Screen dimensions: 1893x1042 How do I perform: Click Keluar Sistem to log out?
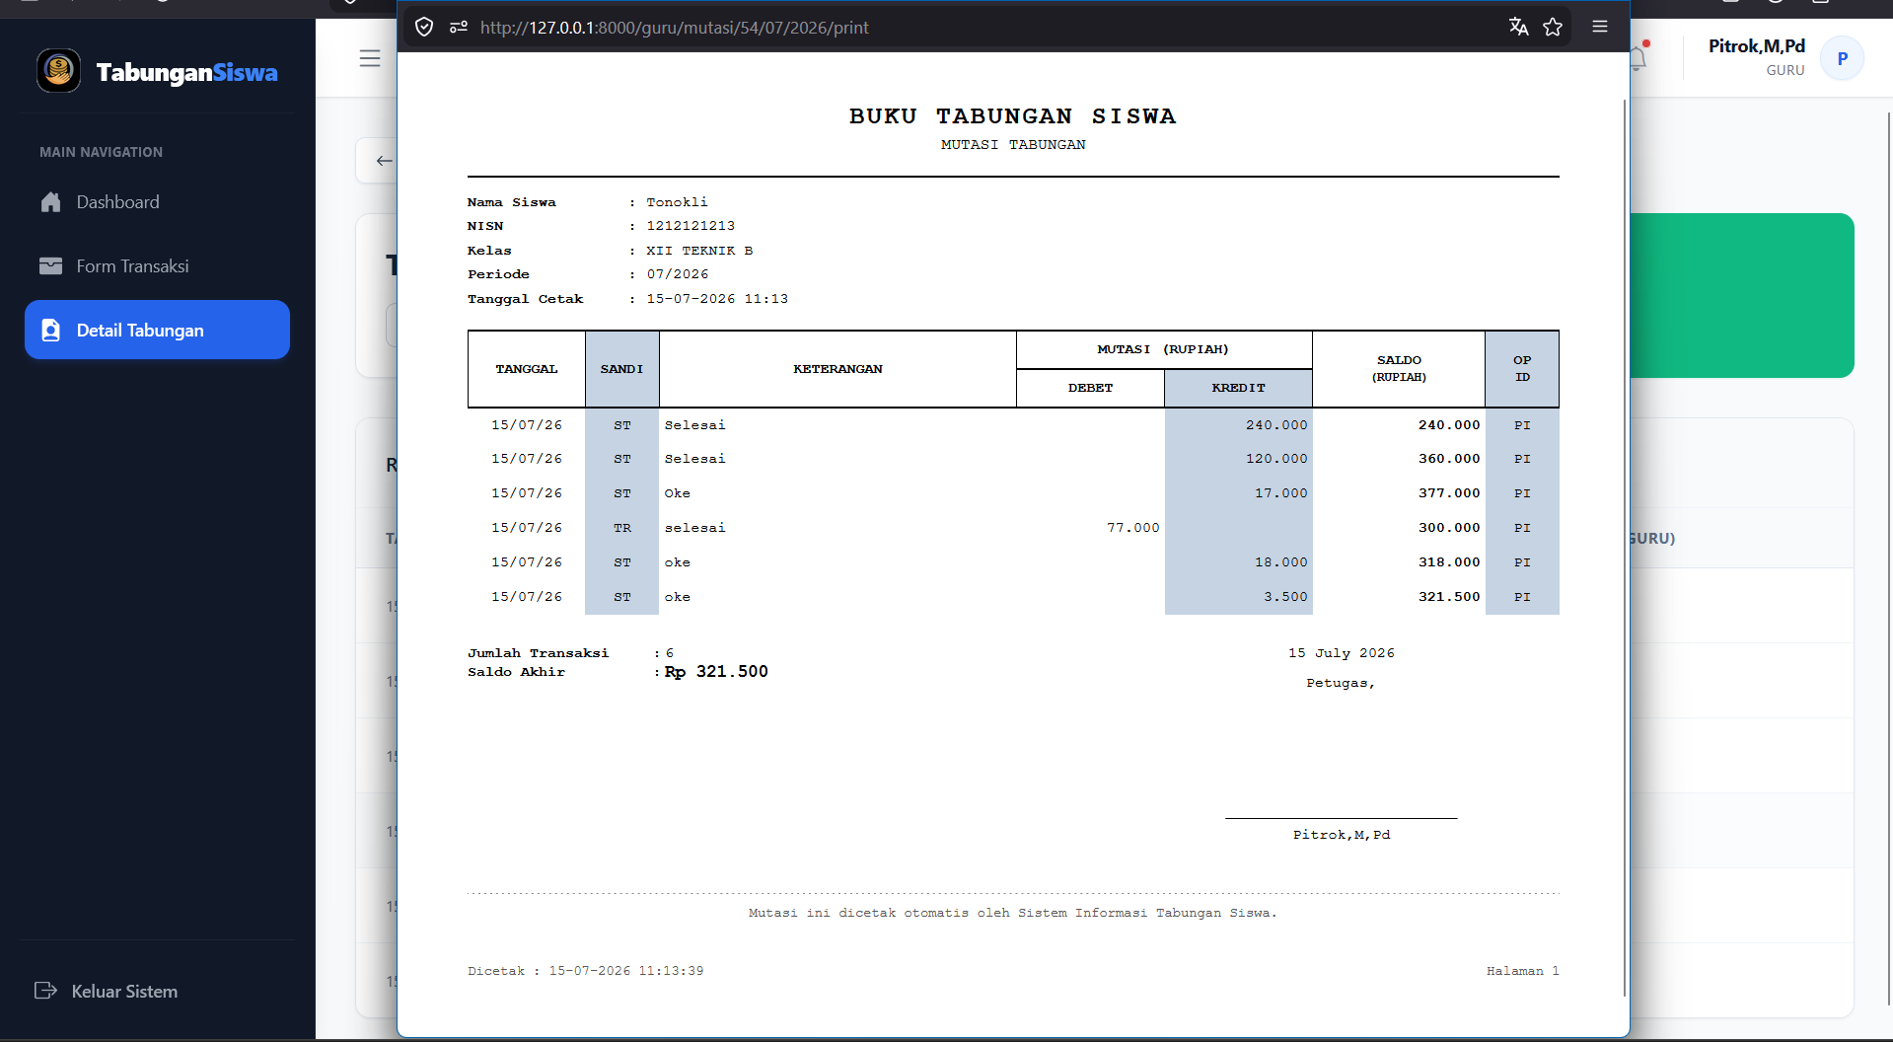coord(124,991)
